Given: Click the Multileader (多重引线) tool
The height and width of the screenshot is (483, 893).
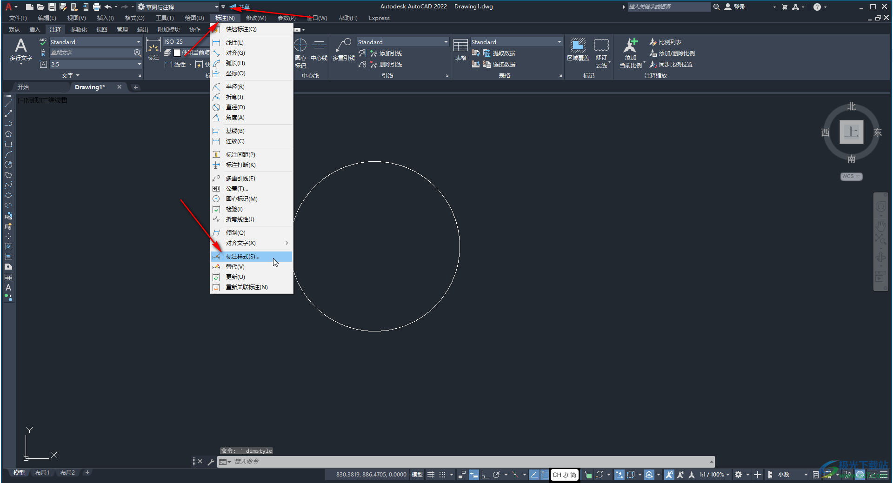Looking at the screenshot, I should pyautogui.click(x=344, y=50).
